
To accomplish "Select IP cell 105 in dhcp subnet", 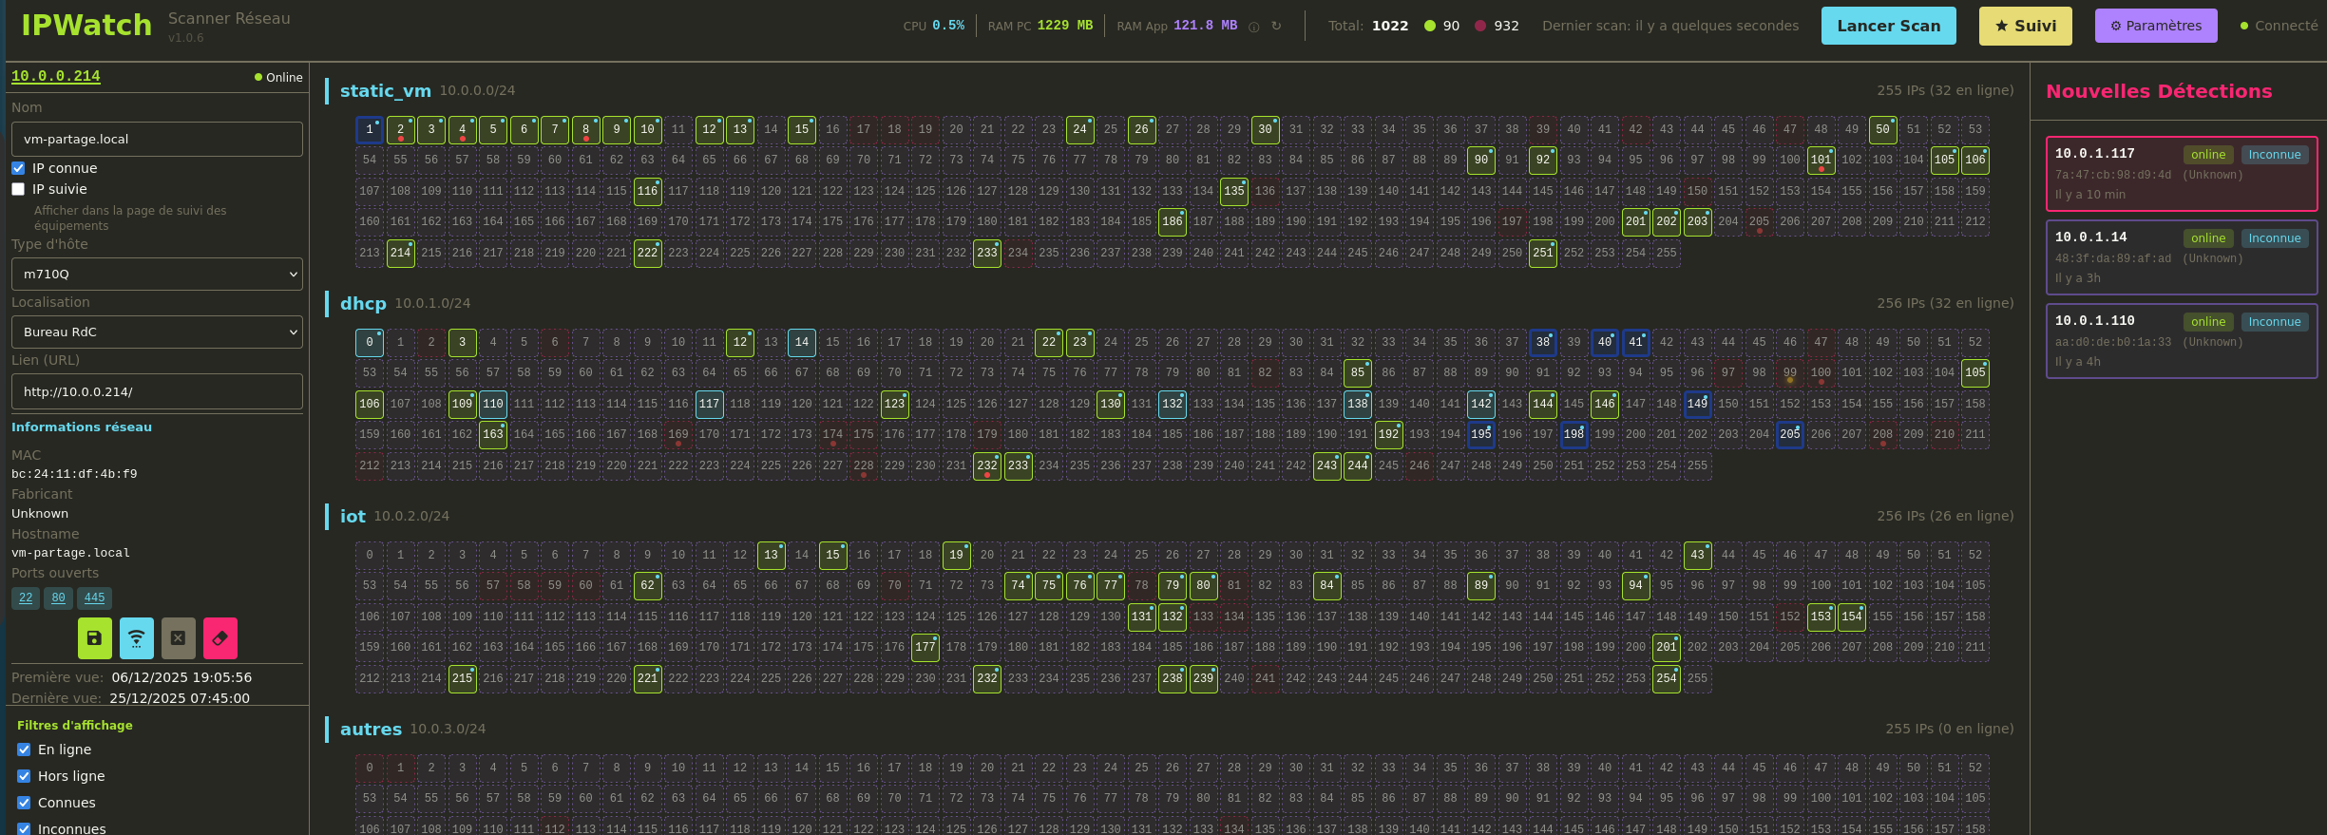I will coord(1974,372).
